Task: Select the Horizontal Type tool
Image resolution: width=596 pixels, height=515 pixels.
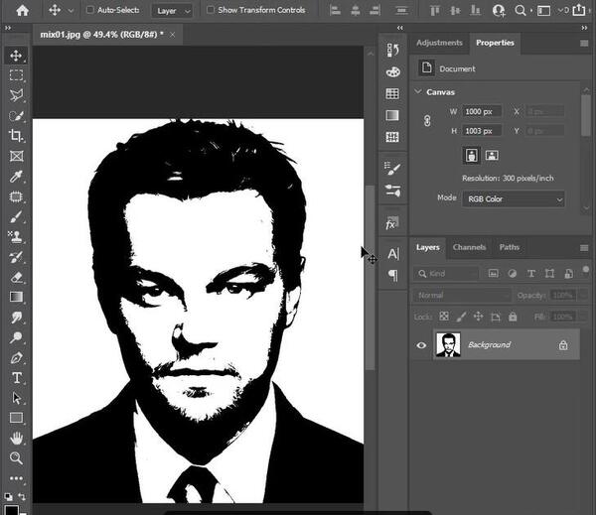Action: point(16,378)
